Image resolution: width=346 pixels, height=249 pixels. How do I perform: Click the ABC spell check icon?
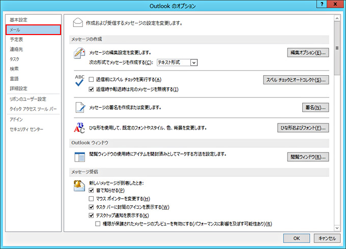(x=79, y=81)
